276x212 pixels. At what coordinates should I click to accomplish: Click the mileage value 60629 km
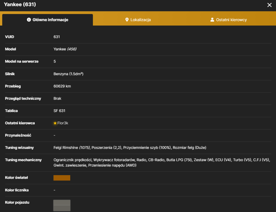[x=62, y=86]
